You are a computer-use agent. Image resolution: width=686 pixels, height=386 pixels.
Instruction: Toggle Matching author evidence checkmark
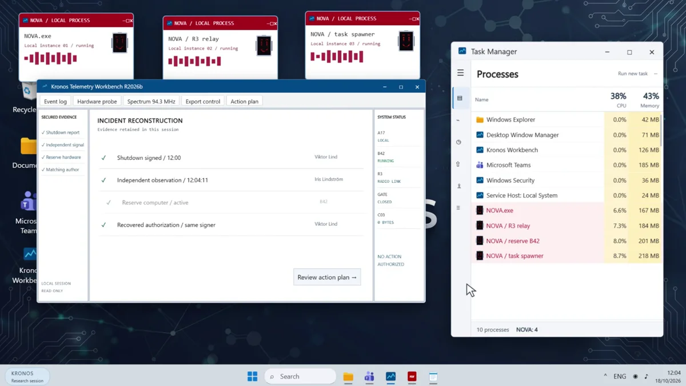click(43, 170)
